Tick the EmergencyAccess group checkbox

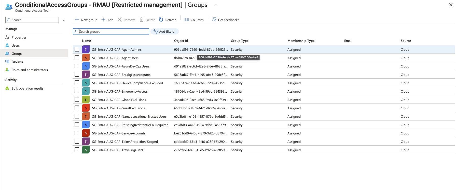(x=77, y=91)
